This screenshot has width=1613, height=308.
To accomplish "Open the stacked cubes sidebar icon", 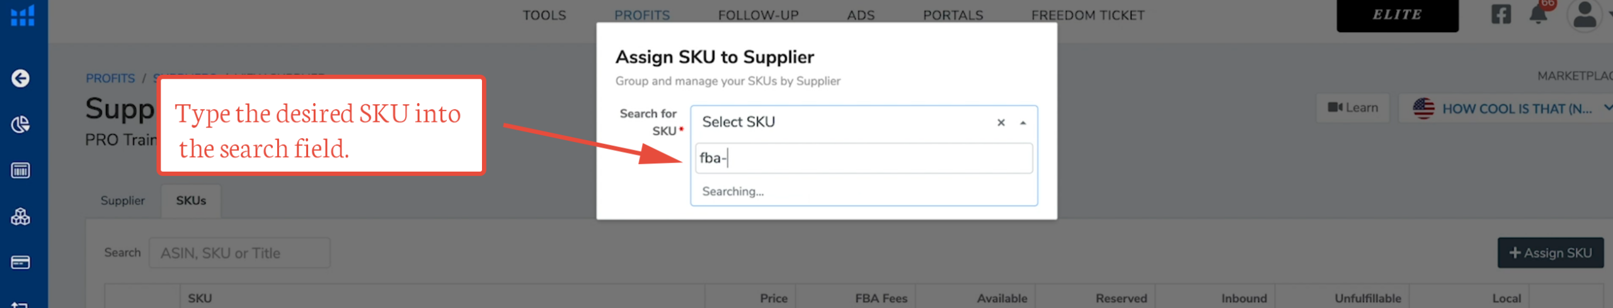I will tap(21, 217).
